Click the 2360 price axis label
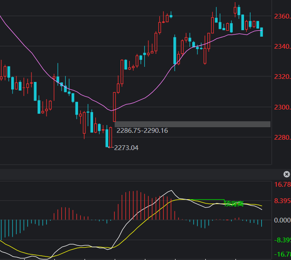The image size is (291, 260). [282, 16]
